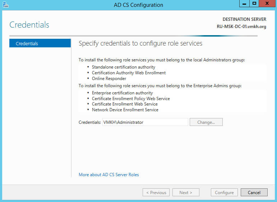Minimize the AD CS Configuration window
The height and width of the screenshot is (202, 277).
[244, 4]
